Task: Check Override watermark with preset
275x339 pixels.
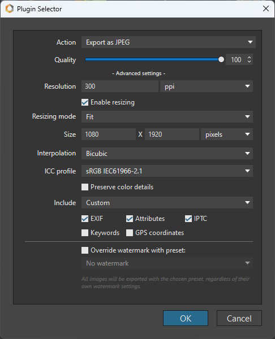Action: 85,250
